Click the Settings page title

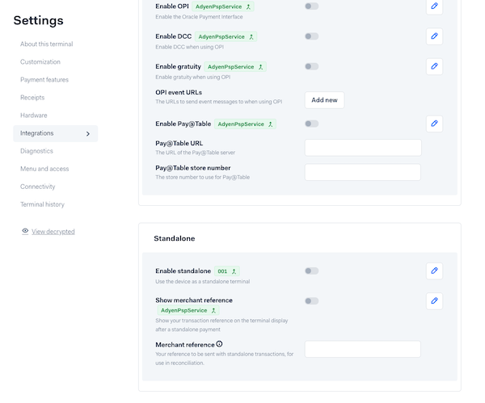[38, 20]
